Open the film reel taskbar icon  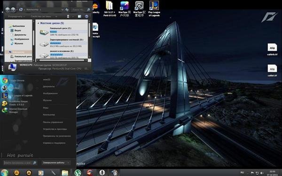pos(114,173)
